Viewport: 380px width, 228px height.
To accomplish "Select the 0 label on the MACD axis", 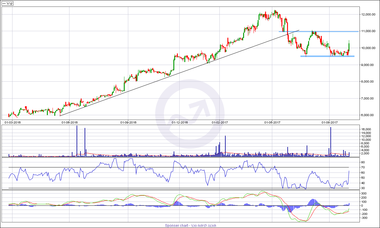I will pyautogui.click(x=362, y=206).
